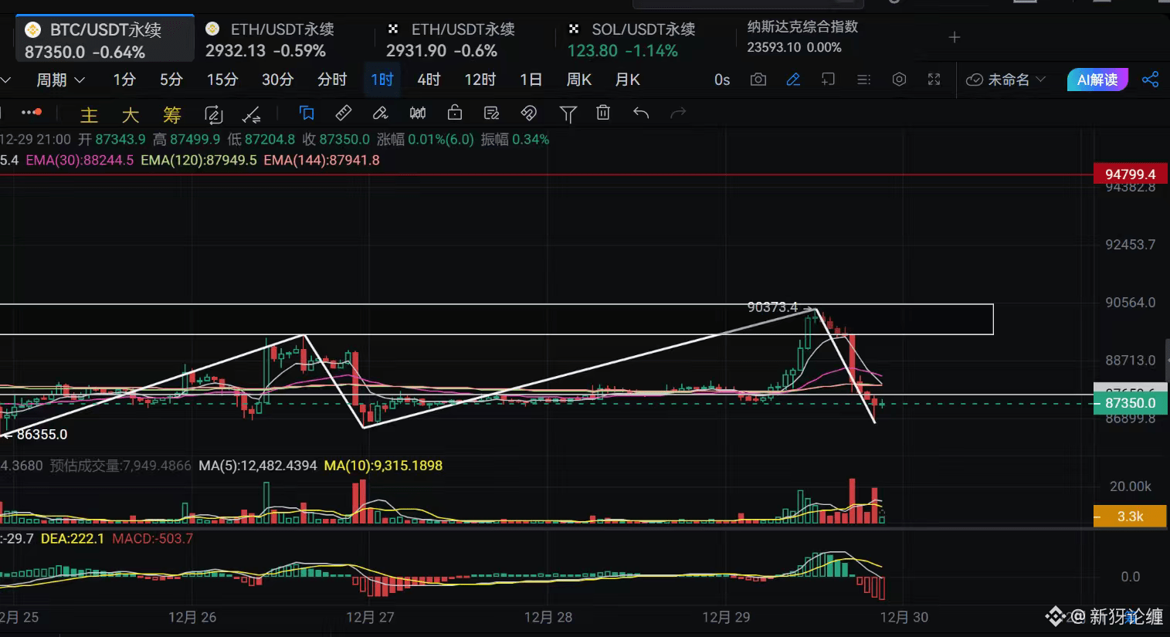
Task: Click the blue share icon
Action: click(1150, 80)
